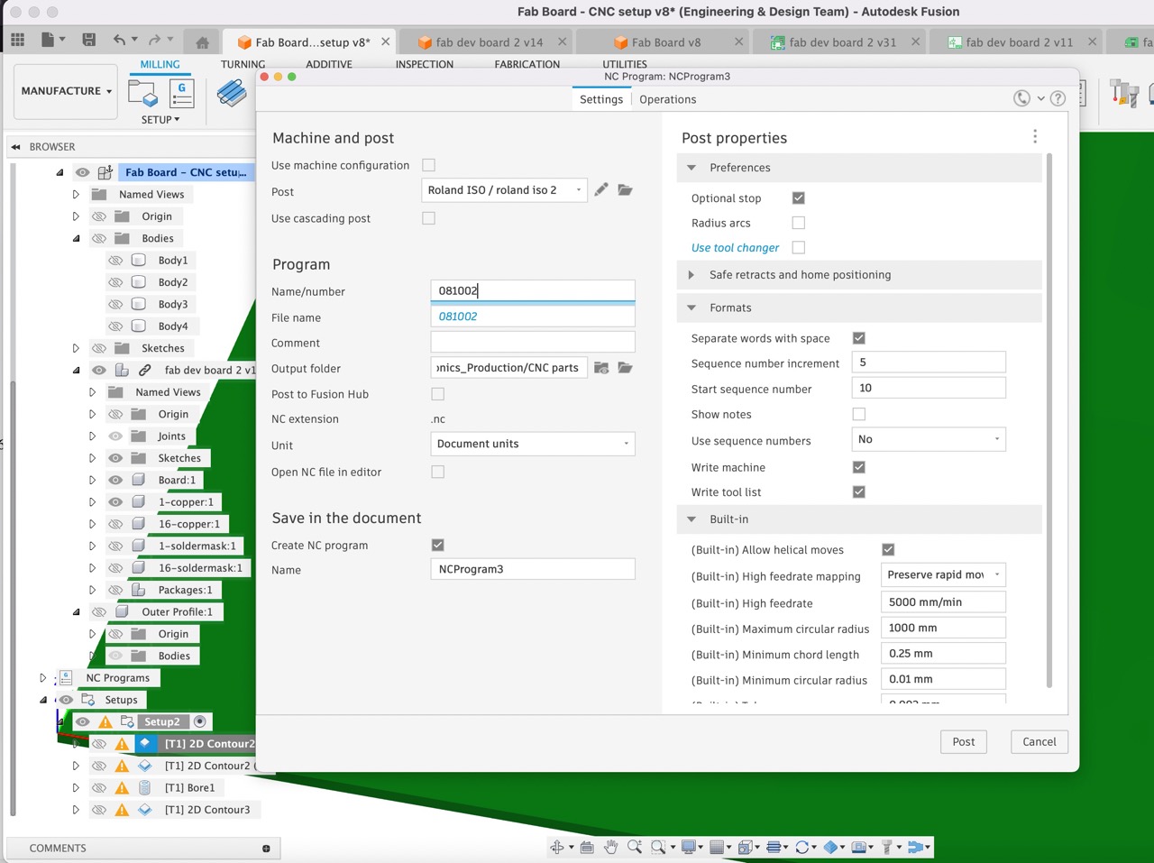Viewport: 1154px width, 863px height.
Task: Open Use sequence numbers dropdown
Action: click(x=929, y=439)
